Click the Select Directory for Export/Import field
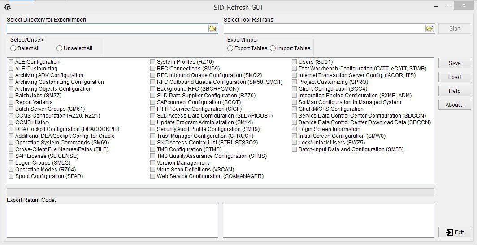The image size is (477, 245). [x=107, y=29]
